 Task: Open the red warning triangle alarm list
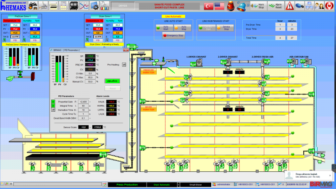(289, 6)
